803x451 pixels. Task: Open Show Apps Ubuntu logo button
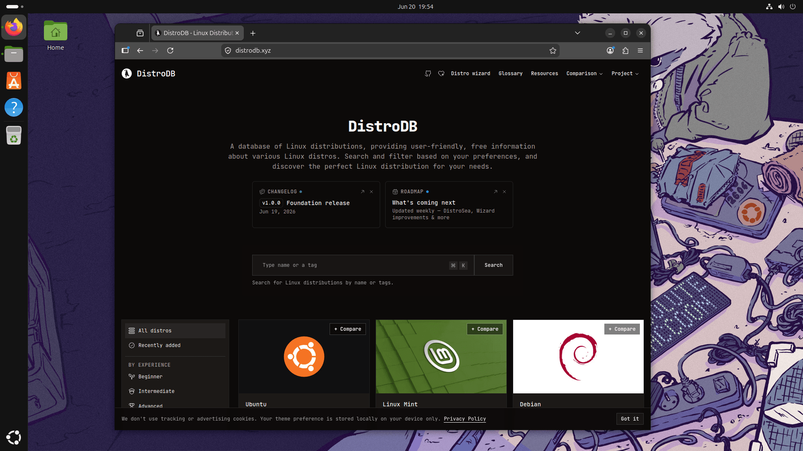point(14,437)
